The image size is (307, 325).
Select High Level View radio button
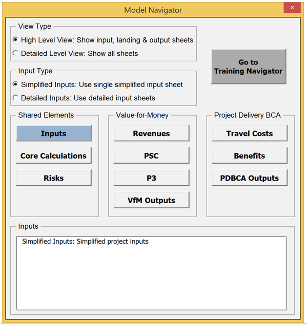15,39
